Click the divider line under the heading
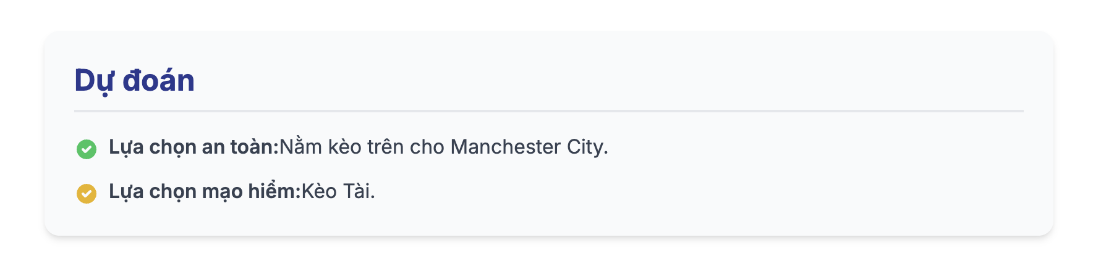The image size is (1093, 253). [x=549, y=111]
